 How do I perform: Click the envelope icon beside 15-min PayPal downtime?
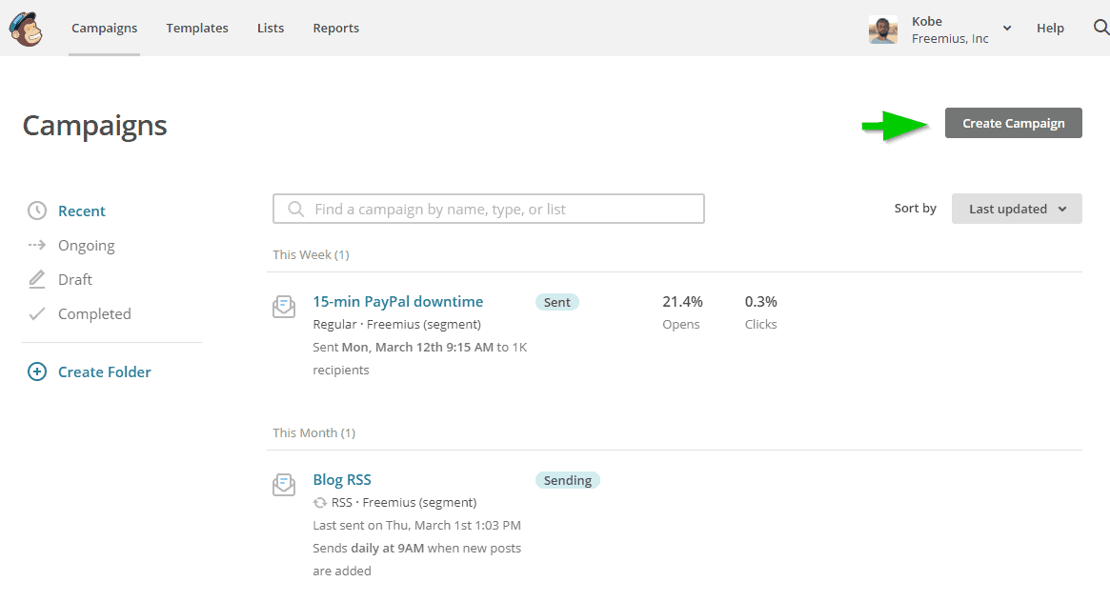coord(284,306)
